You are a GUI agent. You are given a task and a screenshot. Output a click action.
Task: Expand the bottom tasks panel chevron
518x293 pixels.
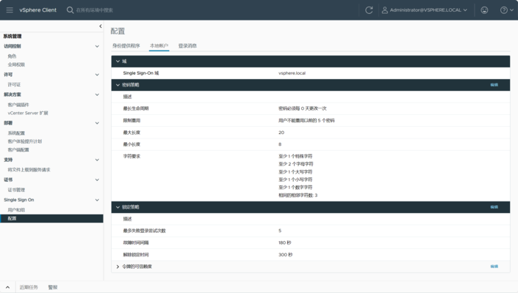tap(7, 287)
